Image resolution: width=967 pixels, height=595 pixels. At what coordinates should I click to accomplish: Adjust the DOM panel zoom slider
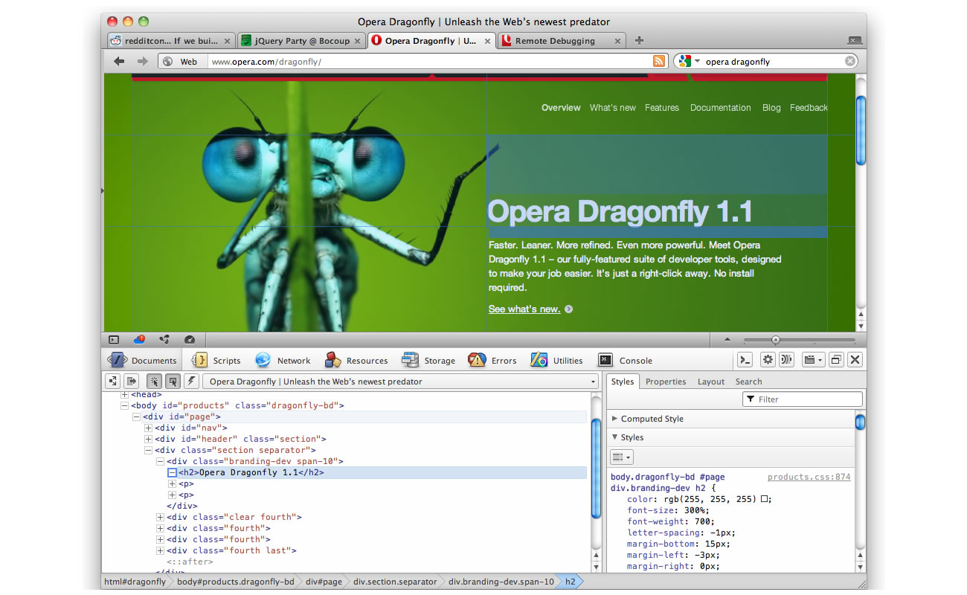[x=776, y=339]
